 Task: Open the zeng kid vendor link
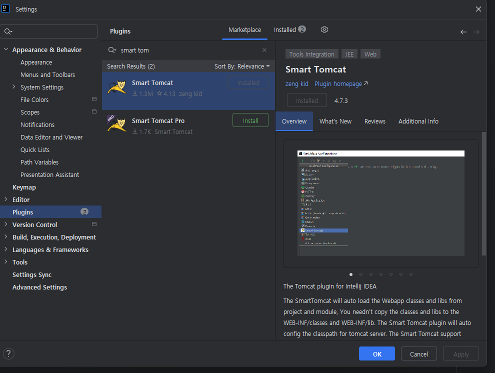[296, 84]
